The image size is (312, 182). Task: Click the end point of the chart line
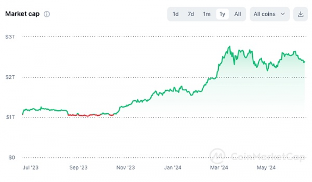click(304, 62)
